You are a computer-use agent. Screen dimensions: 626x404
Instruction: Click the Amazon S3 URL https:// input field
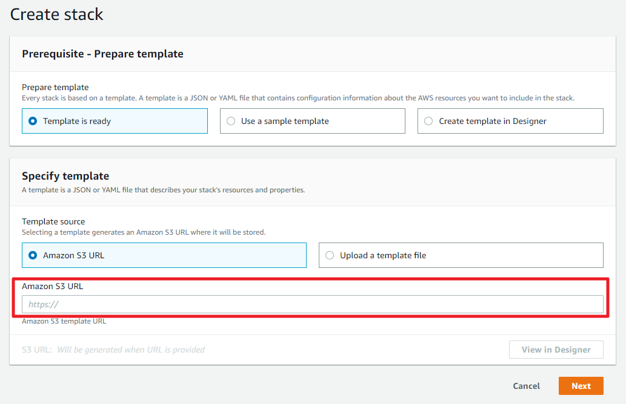tap(312, 304)
